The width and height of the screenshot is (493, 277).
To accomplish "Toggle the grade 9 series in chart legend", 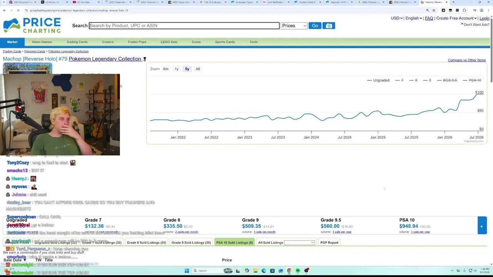I will point(427,80).
